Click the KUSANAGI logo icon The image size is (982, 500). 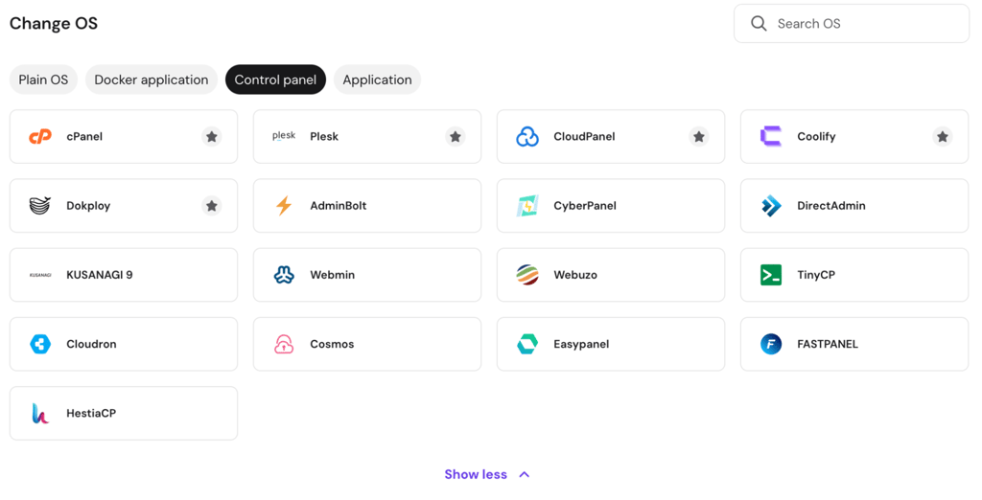(40, 275)
